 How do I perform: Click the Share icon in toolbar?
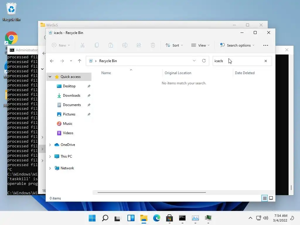[x=139, y=45]
